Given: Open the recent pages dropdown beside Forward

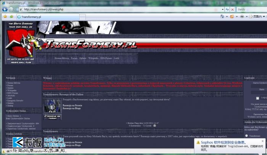Looking at the screenshot, I should (x=16, y=9).
